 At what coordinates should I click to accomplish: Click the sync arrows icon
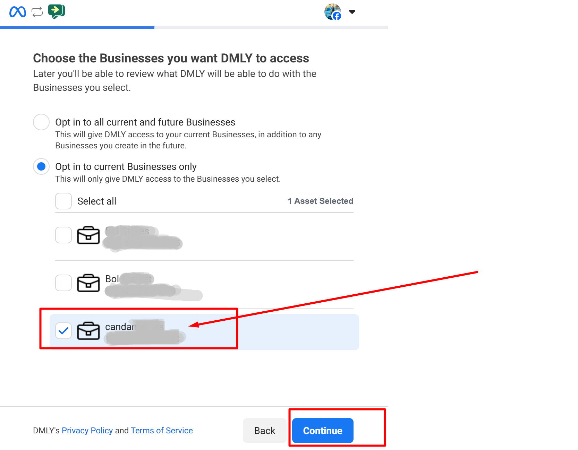coord(37,12)
